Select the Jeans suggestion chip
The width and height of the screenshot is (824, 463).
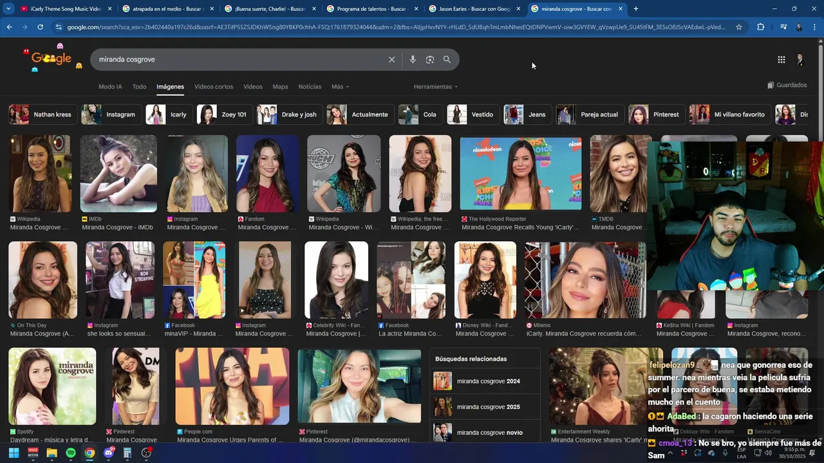coord(528,114)
